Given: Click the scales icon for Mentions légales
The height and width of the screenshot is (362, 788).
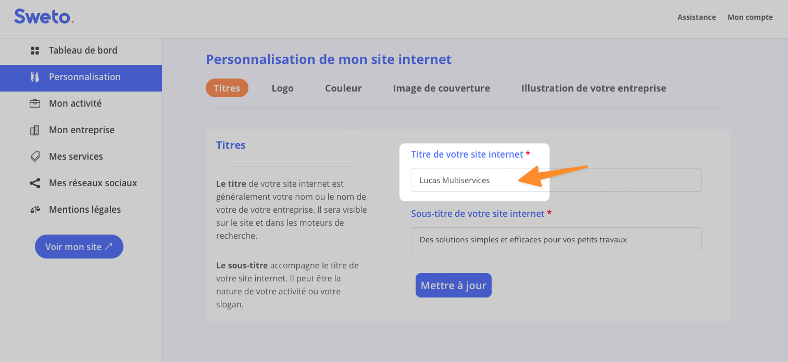Looking at the screenshot, I should tap(35, 210).
